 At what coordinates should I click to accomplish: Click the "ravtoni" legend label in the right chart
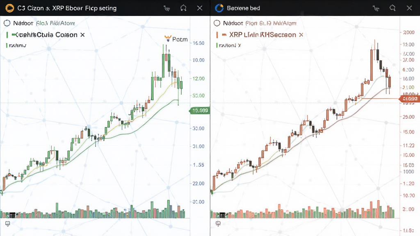tap(227, 45)
